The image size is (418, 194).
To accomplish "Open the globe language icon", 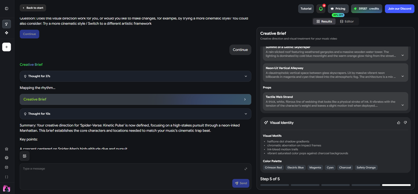I will click(x=7, y=167).
